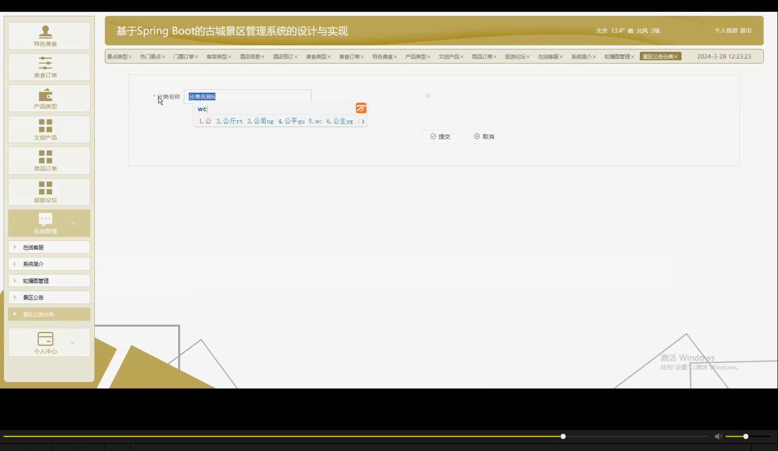Mute the video using the speaker icon
This screenshot has height=451, width=778.
[718, 436]
